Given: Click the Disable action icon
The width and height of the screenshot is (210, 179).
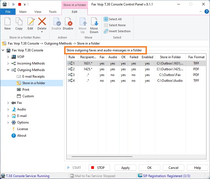Looking at the screenshot, I should pos(68,21).
